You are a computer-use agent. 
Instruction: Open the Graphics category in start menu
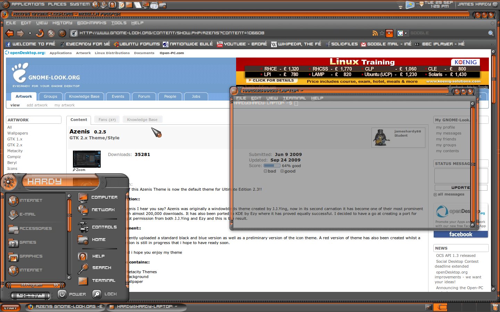point(25,256)
